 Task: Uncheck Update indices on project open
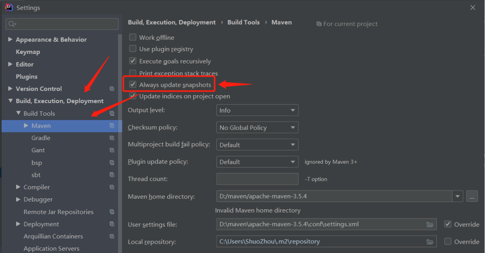[133, 96]
